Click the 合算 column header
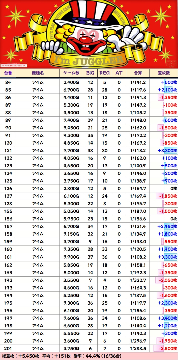This screenshot has width=178, height=360. click(x=138, y=73)
